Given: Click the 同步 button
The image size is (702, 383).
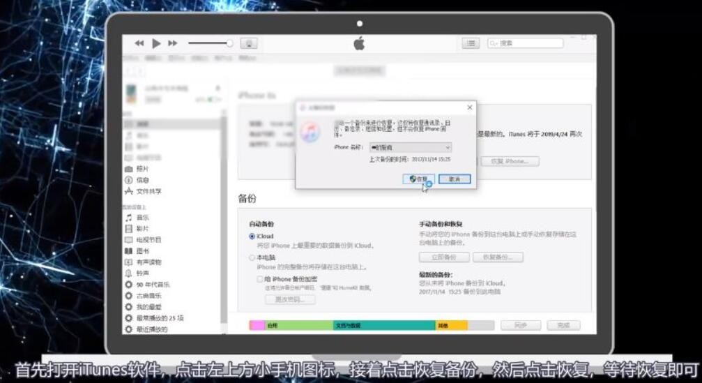Looking at the screenshot, I should (x=521, y=326).
